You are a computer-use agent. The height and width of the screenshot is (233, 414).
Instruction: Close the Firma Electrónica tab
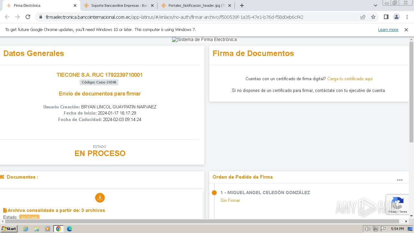coord(75,6)
